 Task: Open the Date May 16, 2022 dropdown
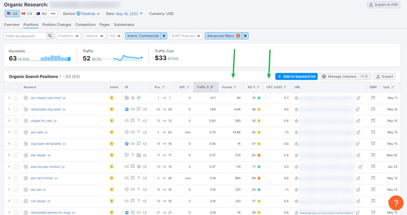(x=129, y=14)
